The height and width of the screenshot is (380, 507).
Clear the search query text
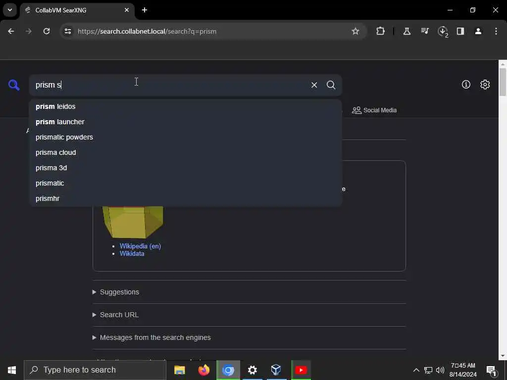[314, 85]
